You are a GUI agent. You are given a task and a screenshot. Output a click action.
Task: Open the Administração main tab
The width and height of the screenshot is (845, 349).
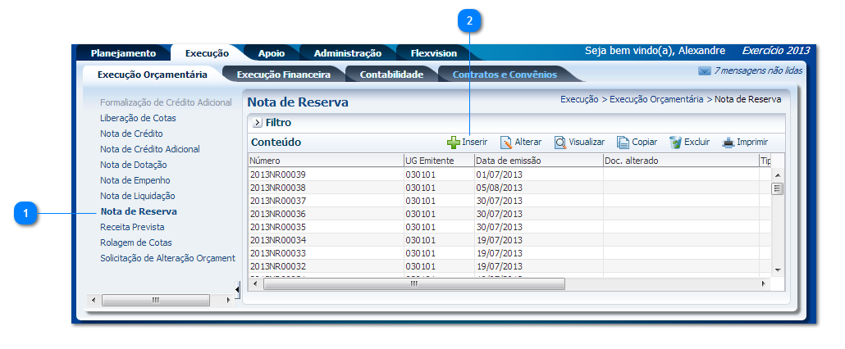click(347, 53)
